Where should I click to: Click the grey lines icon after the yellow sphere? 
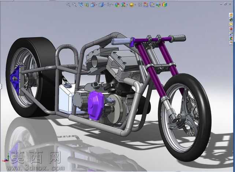140,5
